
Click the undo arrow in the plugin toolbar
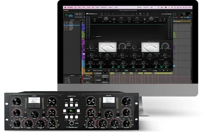102,14
